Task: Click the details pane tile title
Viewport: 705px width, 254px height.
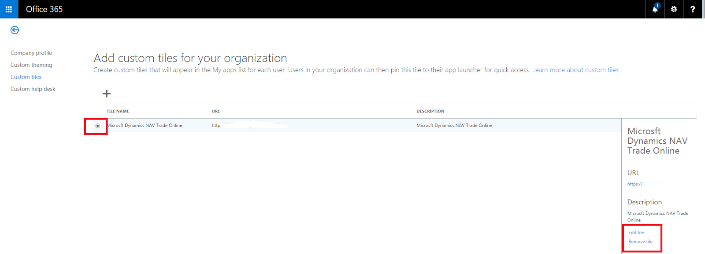Action: (657, 141)
